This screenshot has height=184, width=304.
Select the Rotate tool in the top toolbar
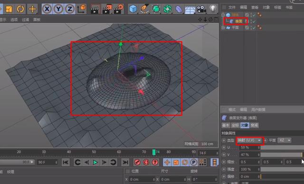pyautogui.click(x=20, y=9)
